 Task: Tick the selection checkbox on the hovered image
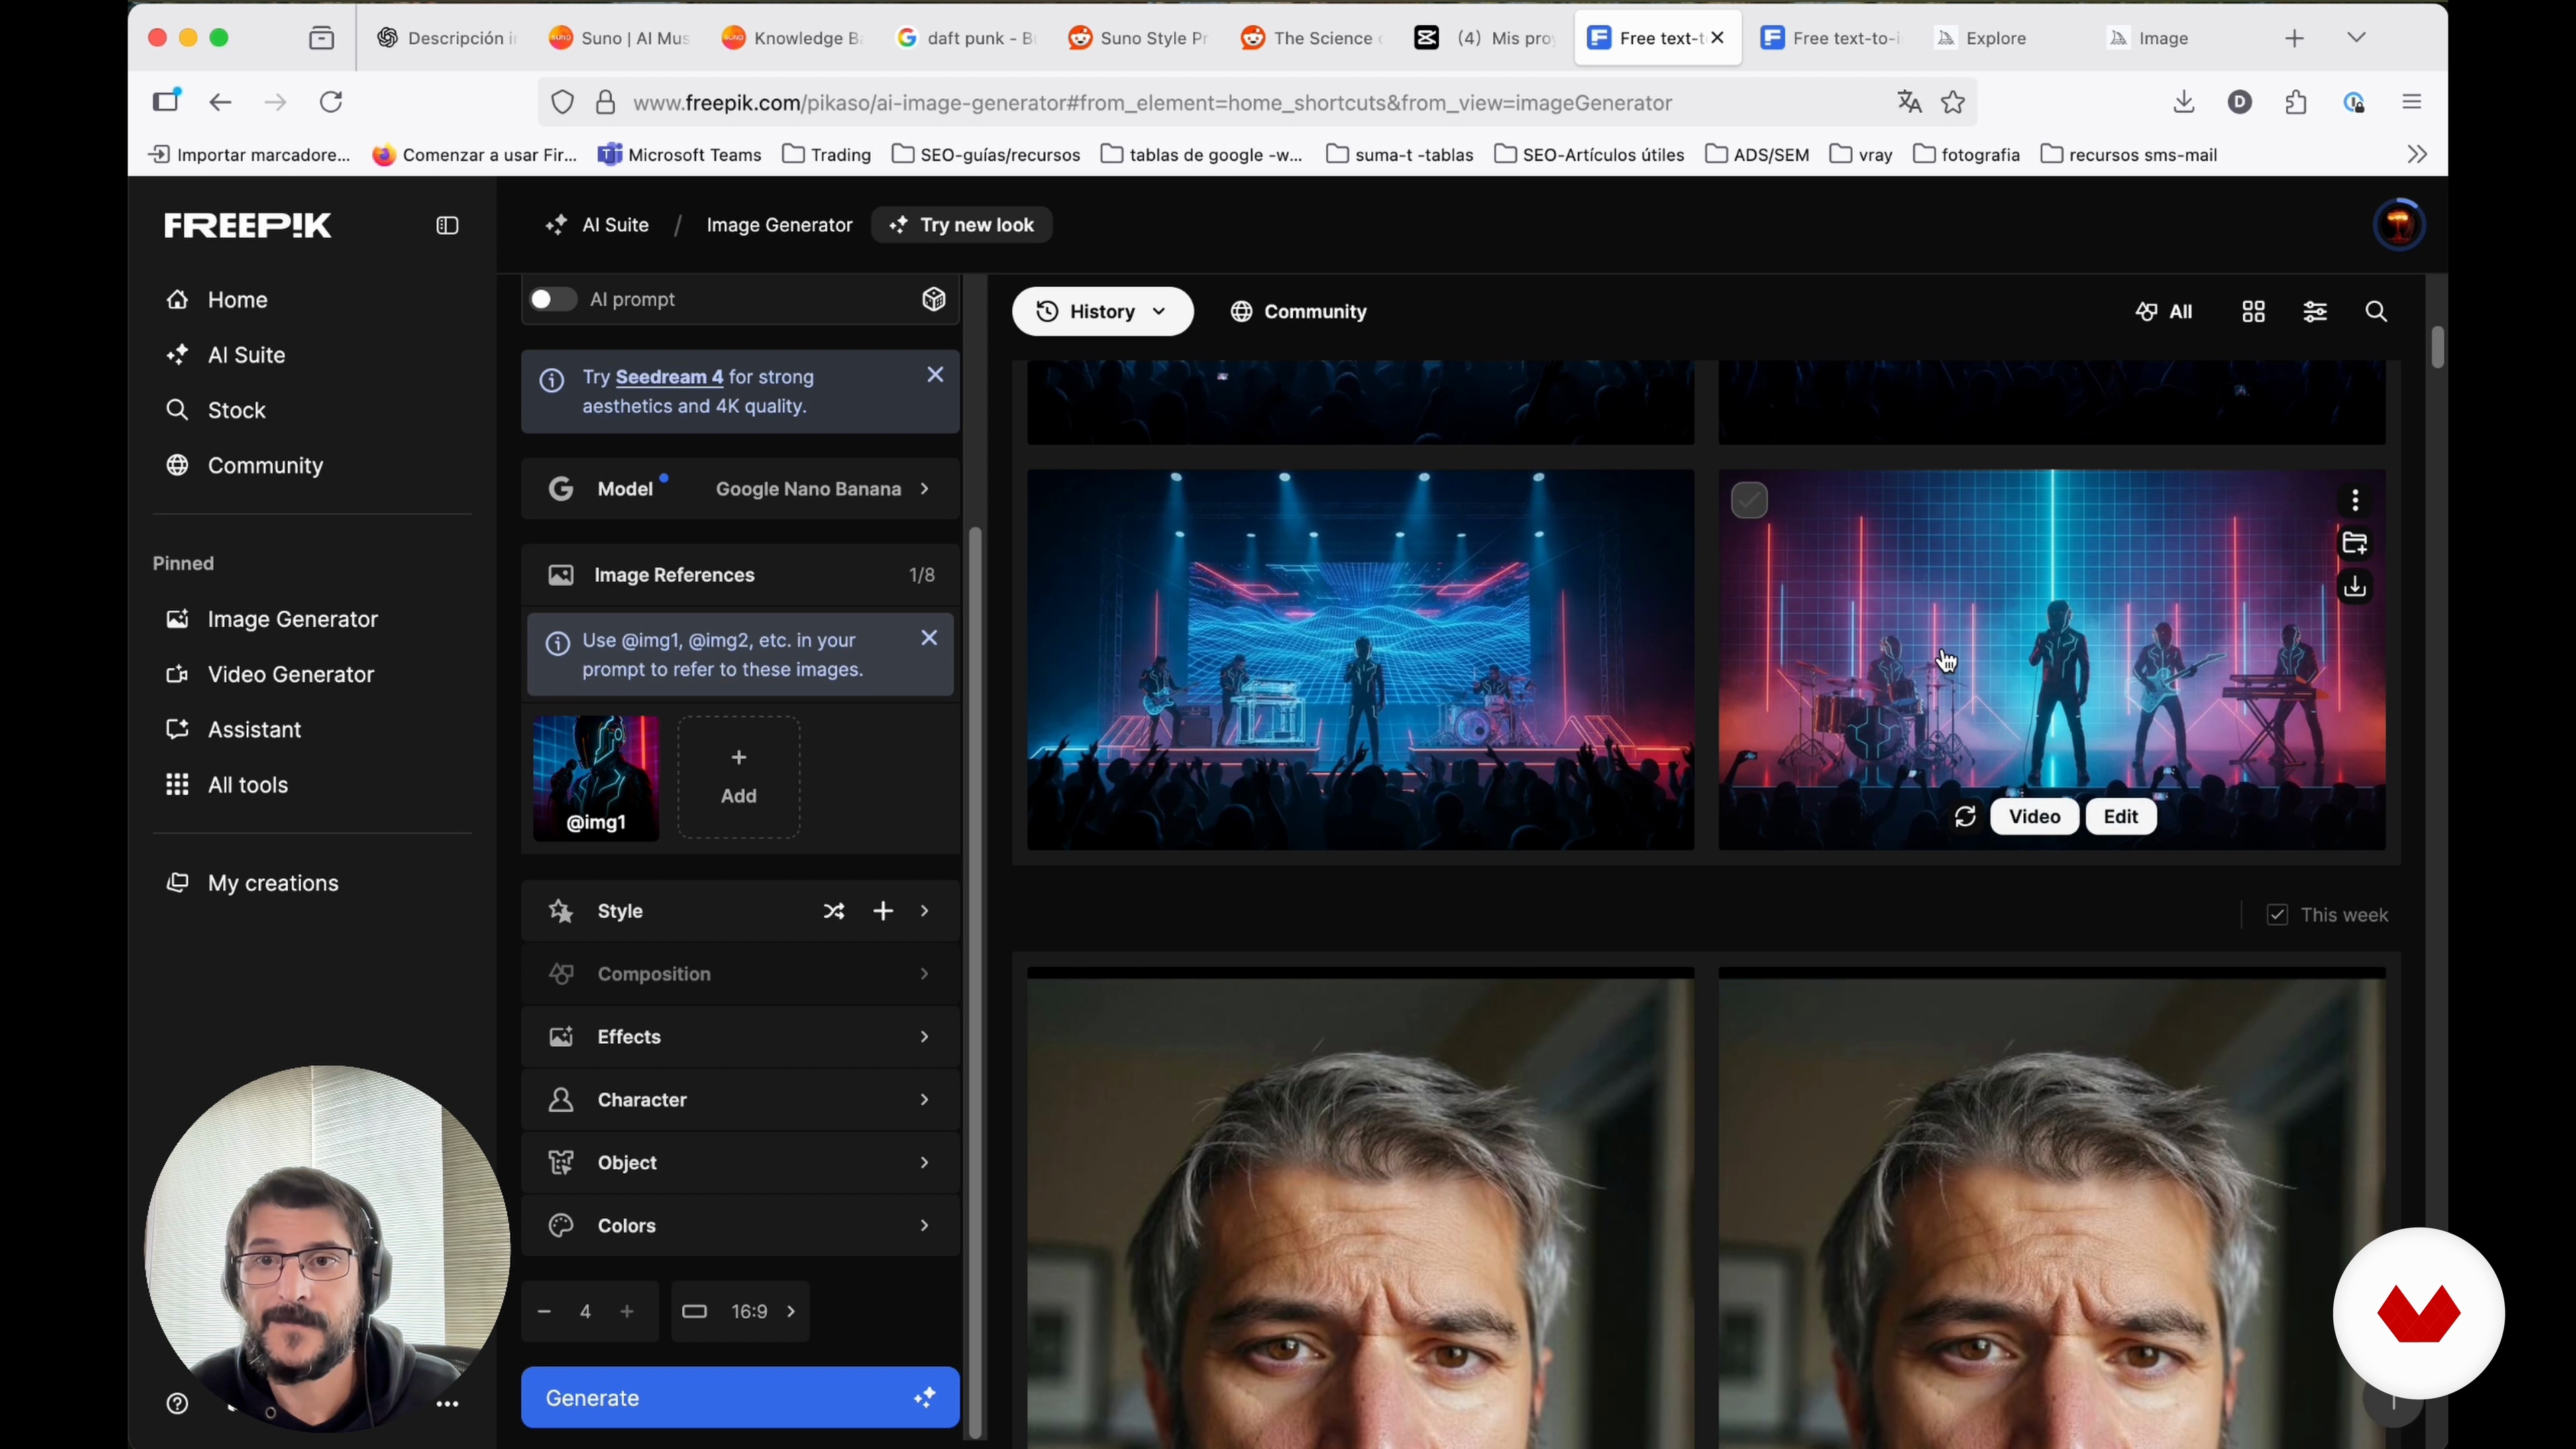tap(1749, 500)
